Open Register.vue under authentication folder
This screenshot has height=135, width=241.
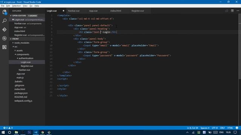(x=27, y=66)
